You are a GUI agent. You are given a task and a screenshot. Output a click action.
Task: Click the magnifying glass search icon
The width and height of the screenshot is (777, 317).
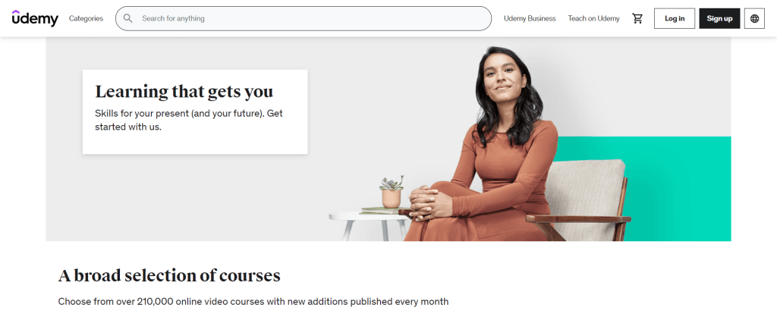(127, 18)
